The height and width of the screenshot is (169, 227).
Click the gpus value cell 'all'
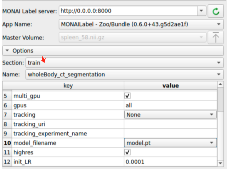point(170,105)
